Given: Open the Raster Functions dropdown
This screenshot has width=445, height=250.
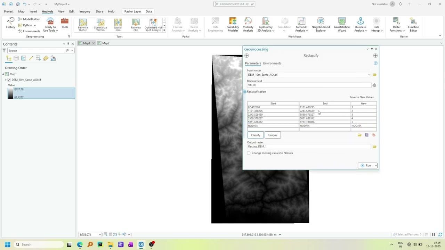Looking at the screenshot, I should point(397,25).
